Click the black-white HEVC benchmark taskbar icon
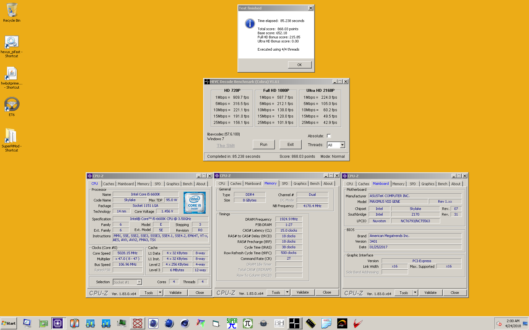529x330 pixels. [x=294, y=323]
